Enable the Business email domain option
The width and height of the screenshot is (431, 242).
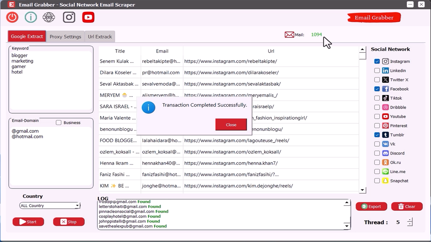click(58, 122)
